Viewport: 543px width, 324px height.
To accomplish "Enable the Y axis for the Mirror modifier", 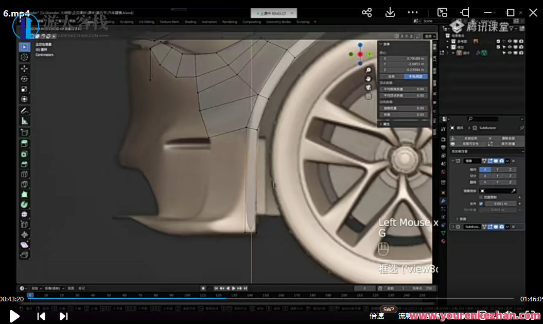I will tap(497, 169).
